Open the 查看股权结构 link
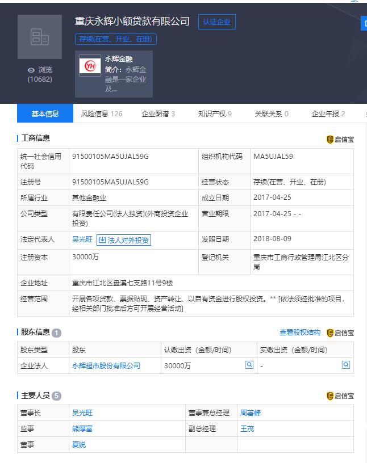Screen dimensions: 367x463 300,332
